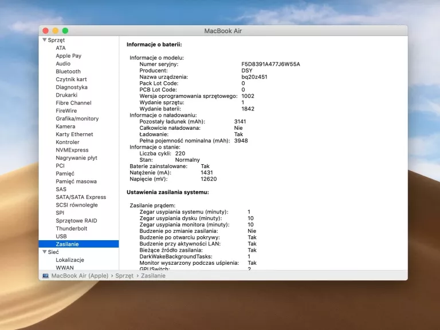Screen dimensions: 440x330
Task: Click the Informacje o naładowaniu label
Action: [163, 115]
